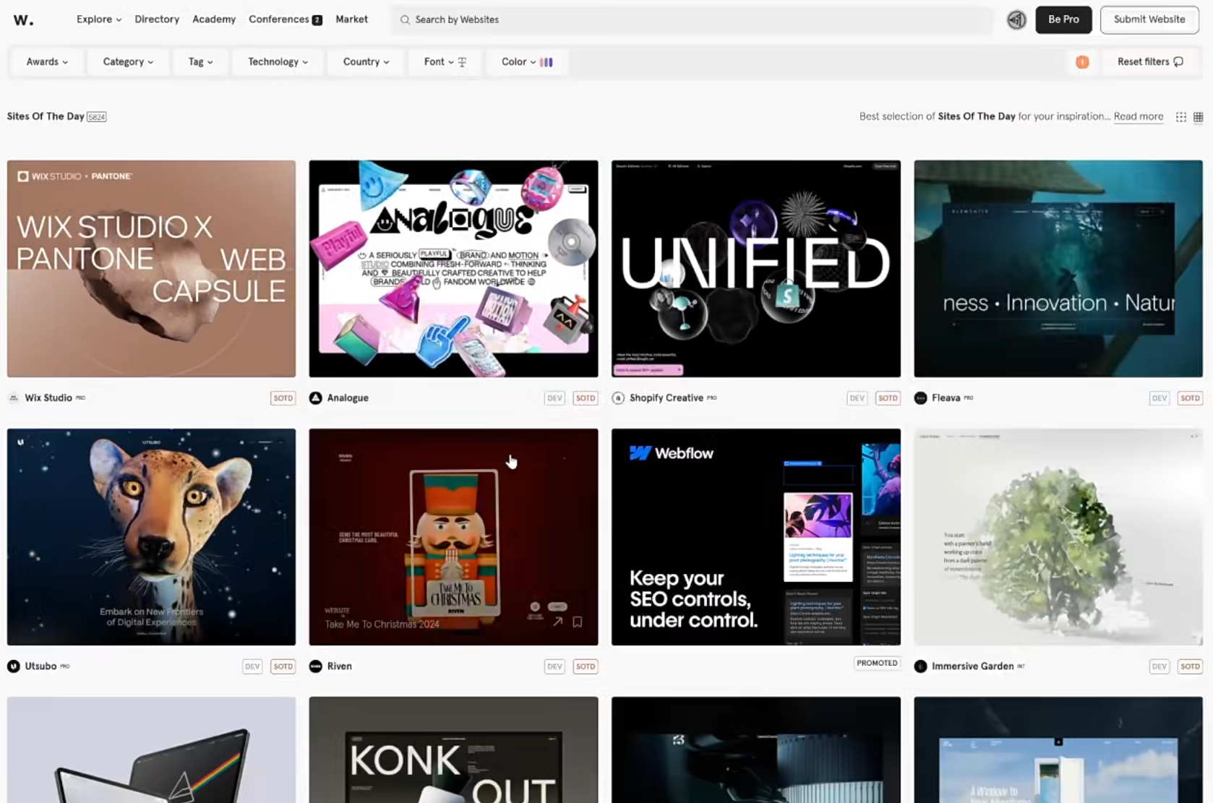The height and width of the screenshot is (803, 1213).
Task: Click the SOTD badge under Wix Studio
Action: pos(283,398)
